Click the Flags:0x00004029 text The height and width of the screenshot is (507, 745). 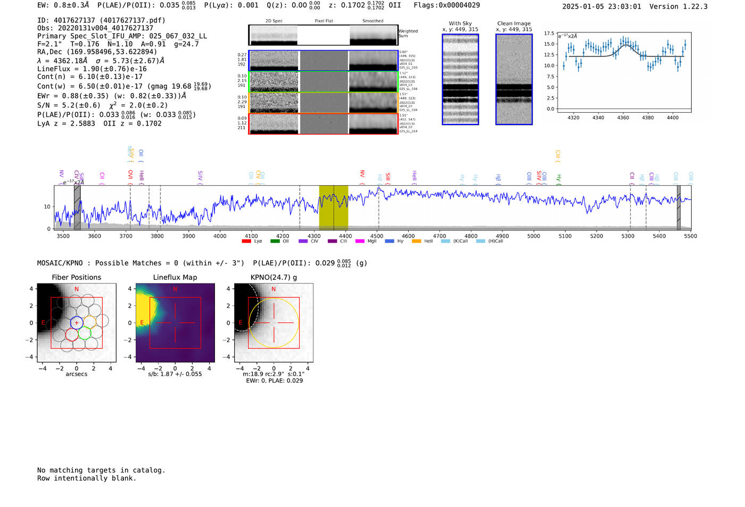446,5
